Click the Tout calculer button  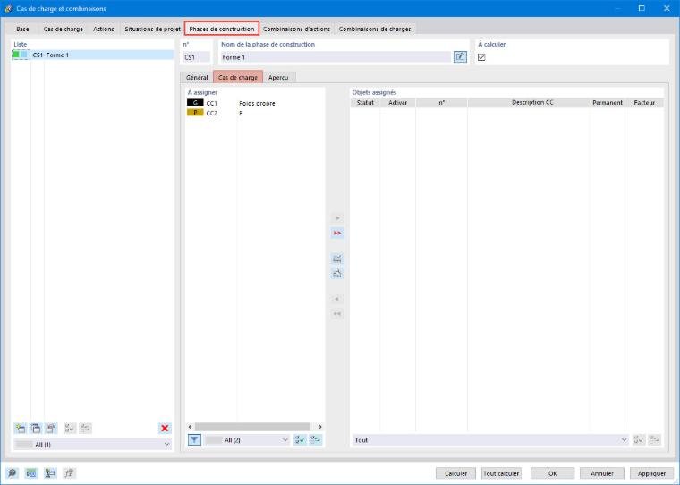point(501,473)
